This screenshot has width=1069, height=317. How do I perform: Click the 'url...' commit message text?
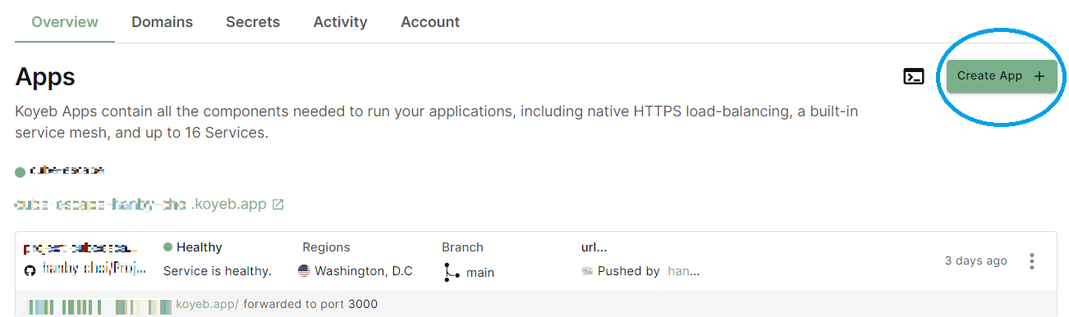(594, 247)
